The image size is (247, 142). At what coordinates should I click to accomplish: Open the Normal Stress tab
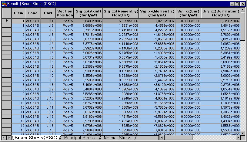click(118, 138)
